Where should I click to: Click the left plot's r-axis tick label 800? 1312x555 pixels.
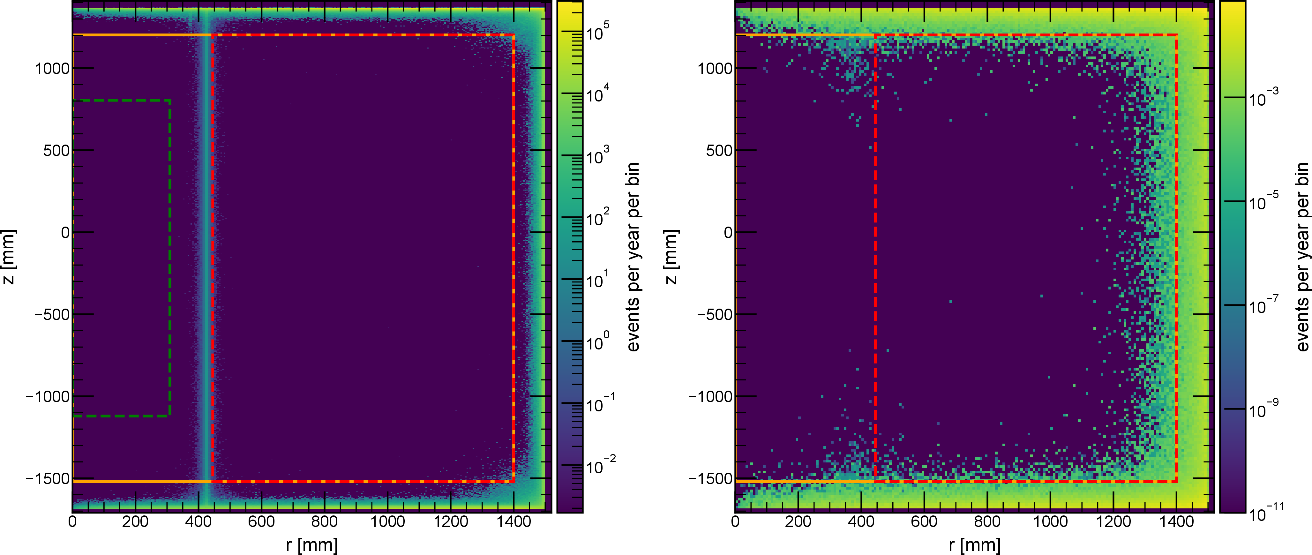pyautogui.click(x=325, y=522)
